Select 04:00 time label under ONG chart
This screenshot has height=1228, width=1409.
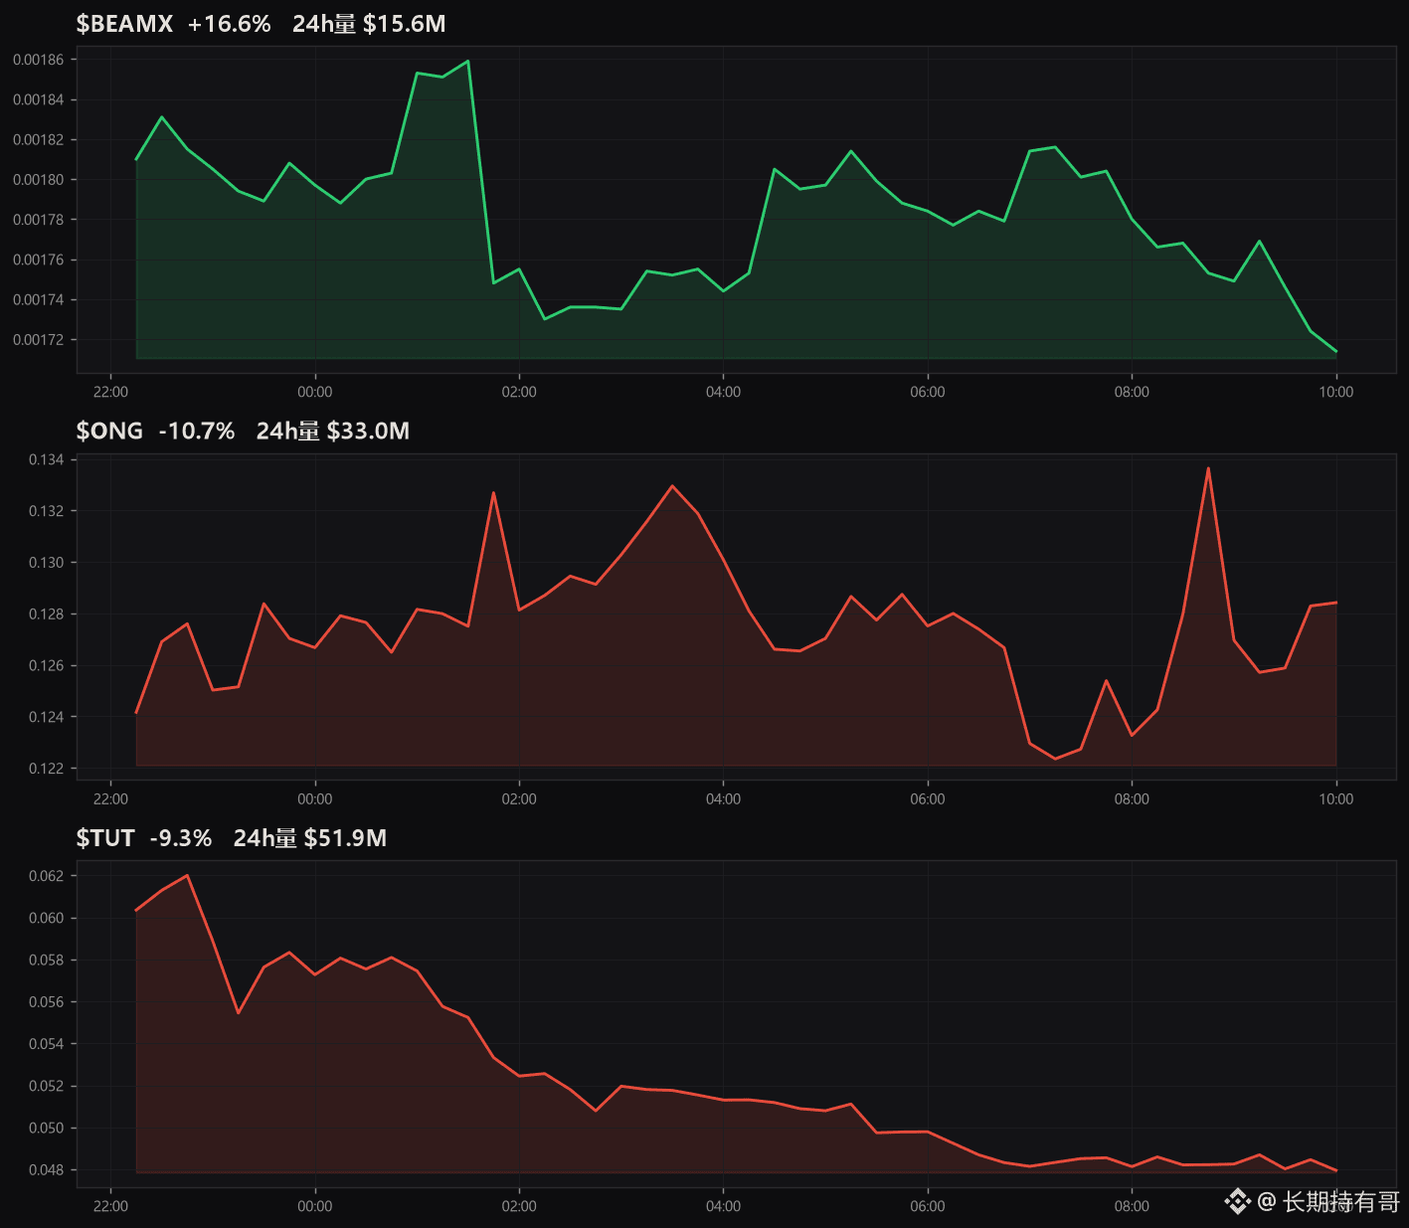click(723, 799)
